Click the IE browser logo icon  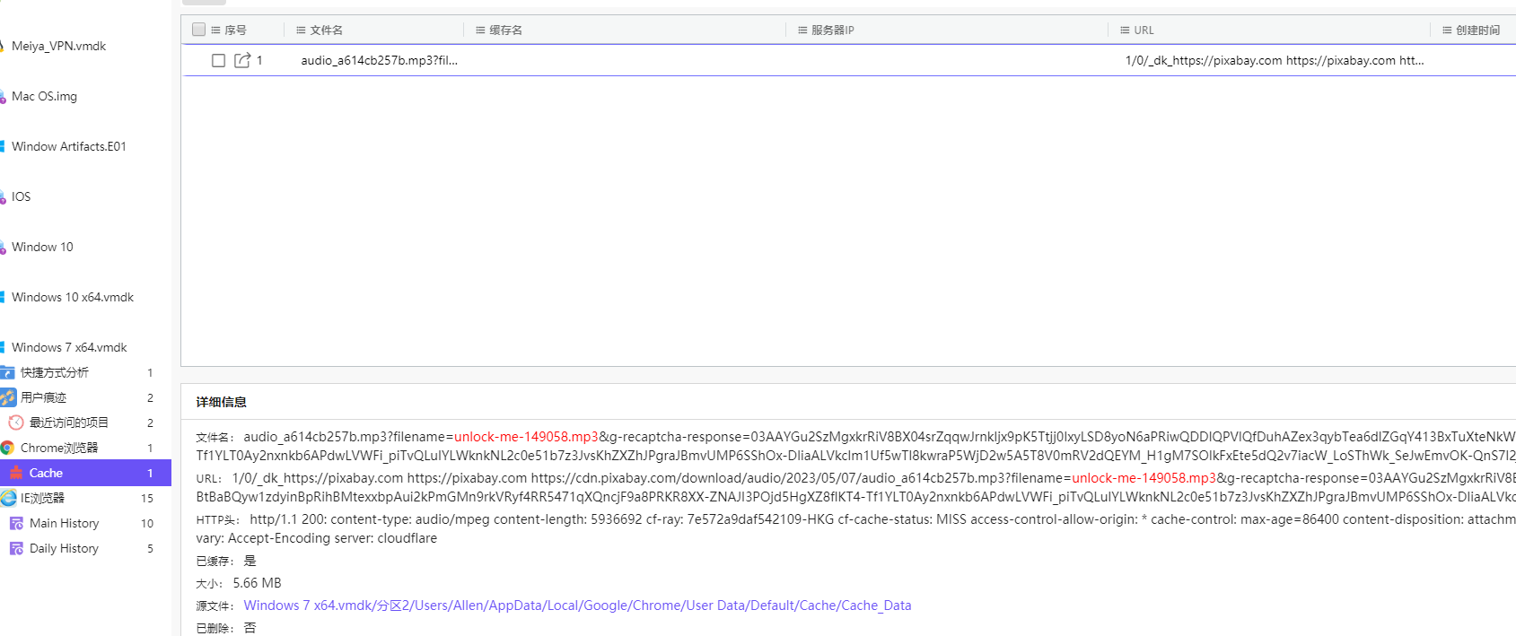coord(8,498)
